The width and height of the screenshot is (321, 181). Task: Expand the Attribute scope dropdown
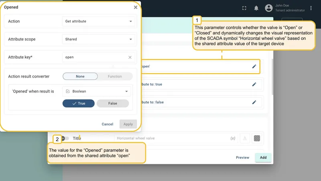(x=98, y=39)
